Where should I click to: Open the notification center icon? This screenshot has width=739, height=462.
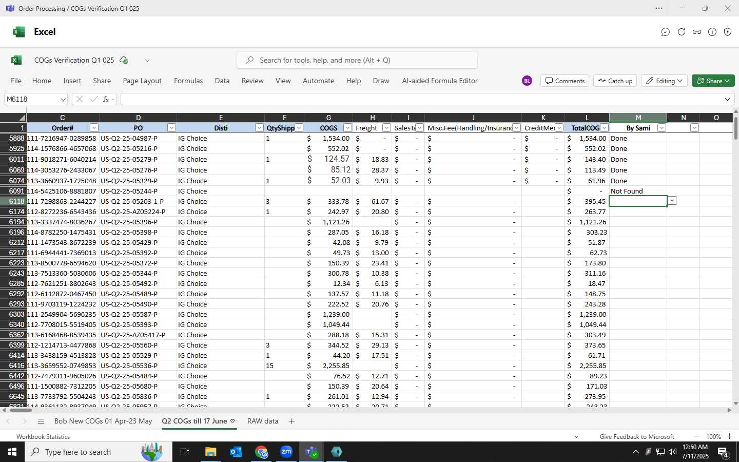click(723, 452)
